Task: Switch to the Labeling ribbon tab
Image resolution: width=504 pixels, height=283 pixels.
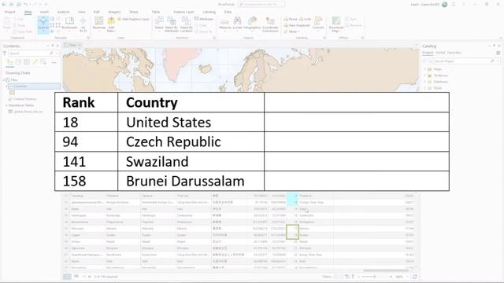Action: [x=209, y=12]
